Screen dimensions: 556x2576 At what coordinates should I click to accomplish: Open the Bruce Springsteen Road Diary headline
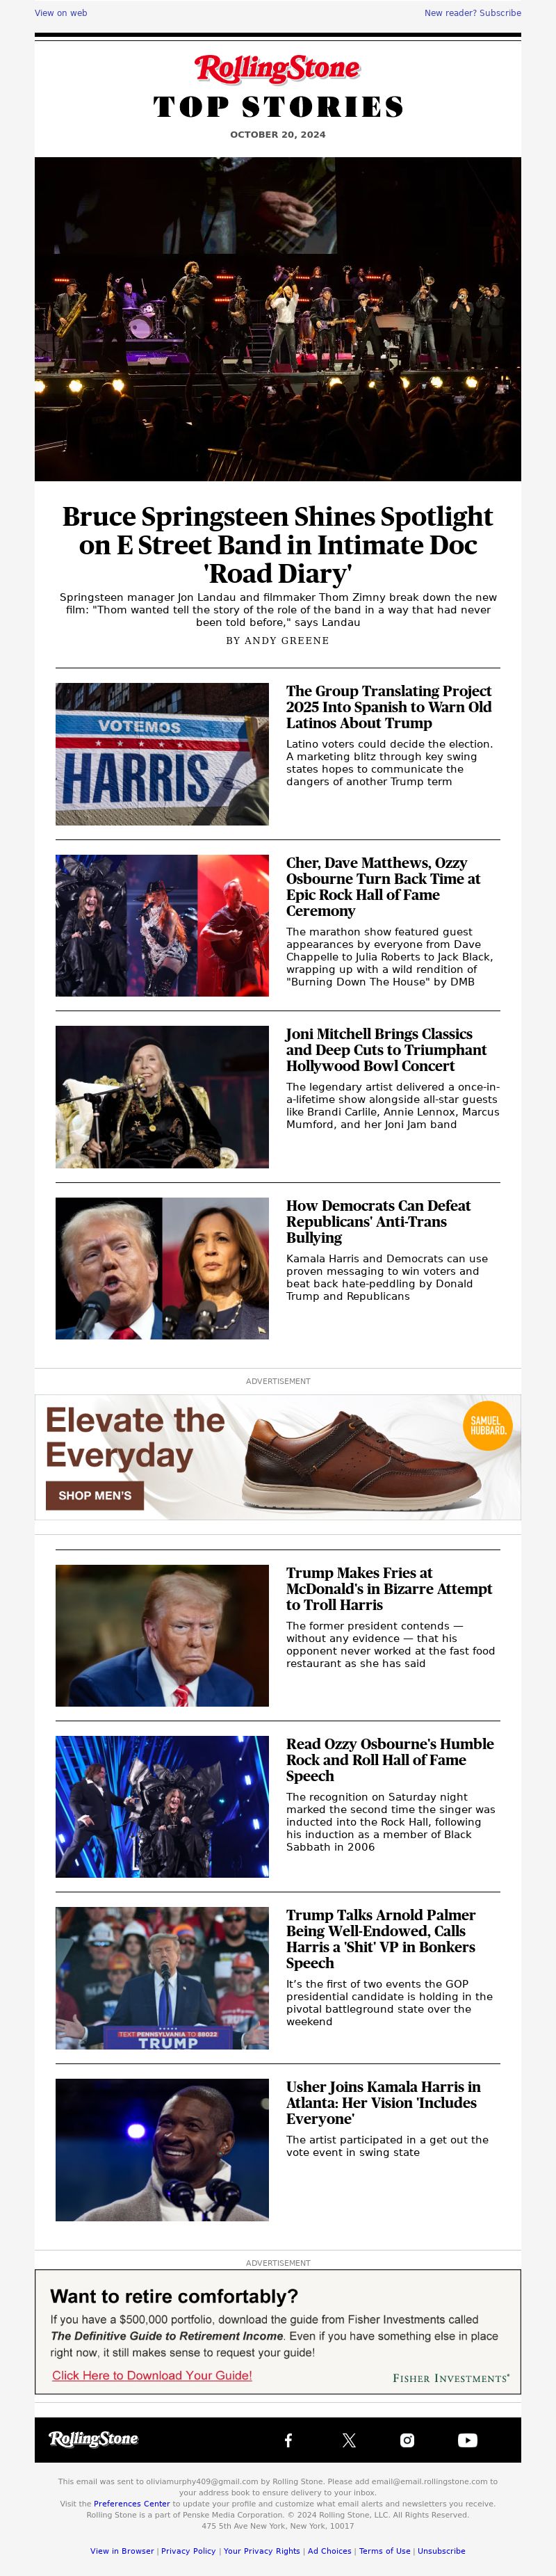pos(278,544)
